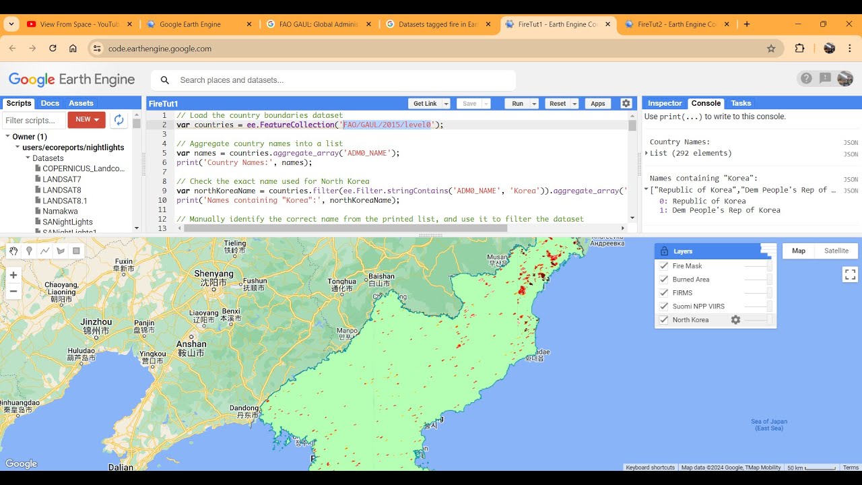Screen dimensions: 862x485
Task: Switch to the Inspector tab
Action: pyautogui.click(x=665, y=103)
